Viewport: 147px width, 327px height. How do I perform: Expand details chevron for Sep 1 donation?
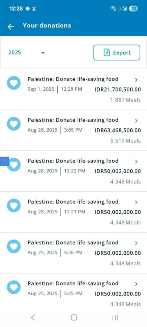tap(136, 80)
